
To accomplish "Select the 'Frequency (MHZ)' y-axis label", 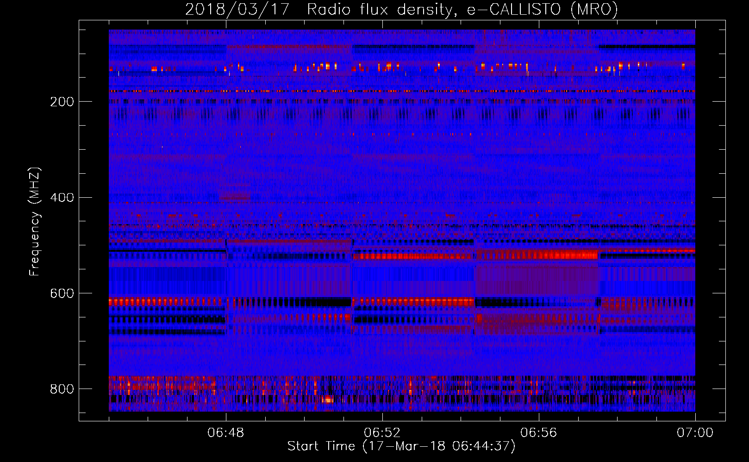I will click(x=35, y=222).
